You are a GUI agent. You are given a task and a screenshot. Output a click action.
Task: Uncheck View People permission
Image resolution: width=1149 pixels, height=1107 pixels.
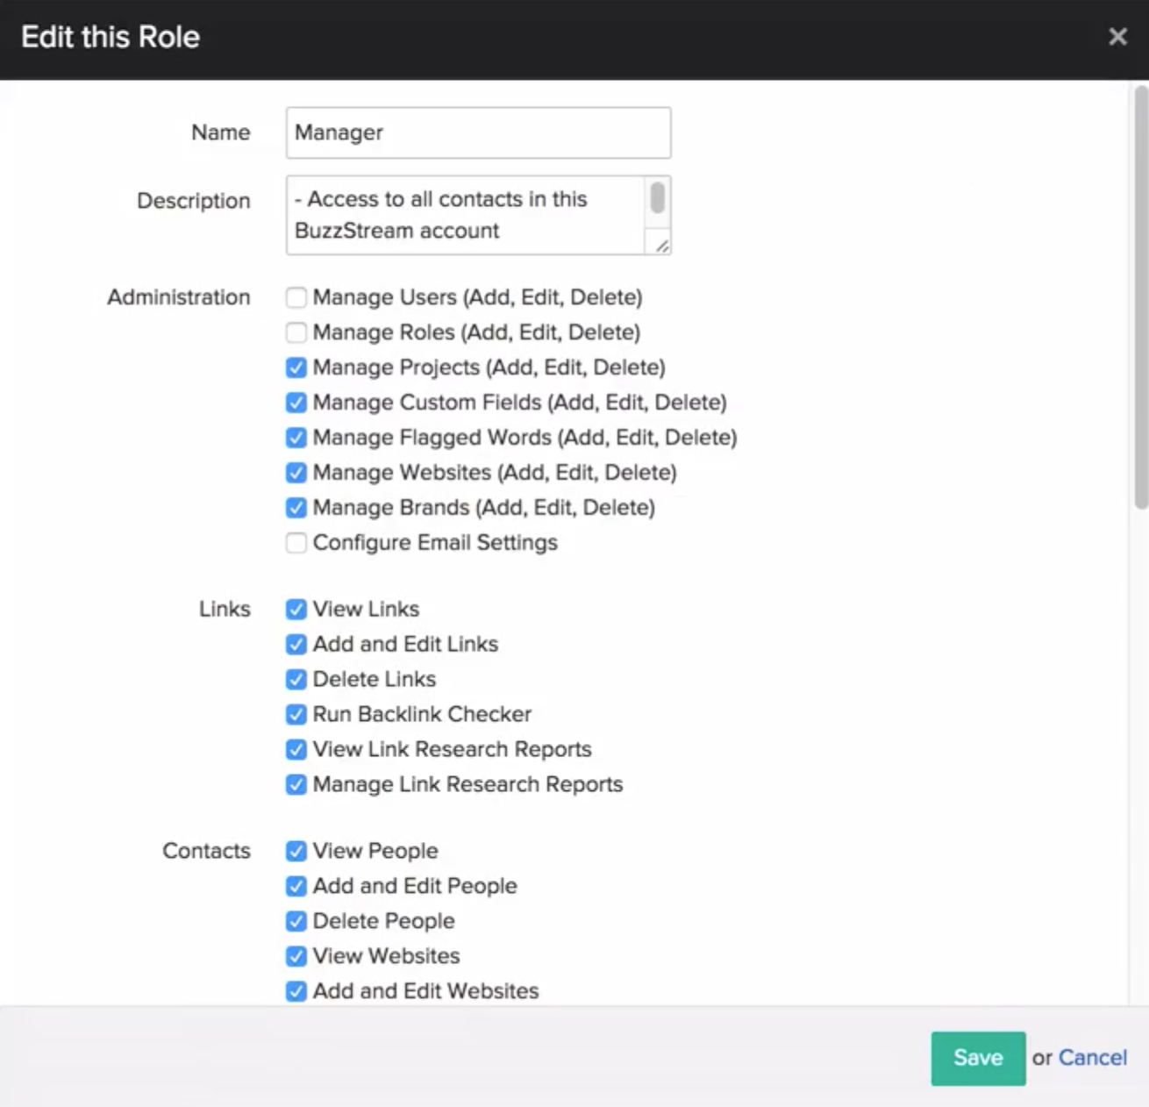[x=296, y=852]
